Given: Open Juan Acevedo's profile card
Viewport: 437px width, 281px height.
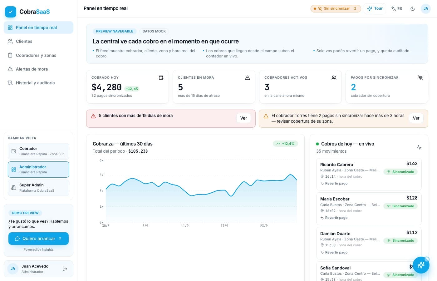Looking at the screenshot, I should click(38, 269).
